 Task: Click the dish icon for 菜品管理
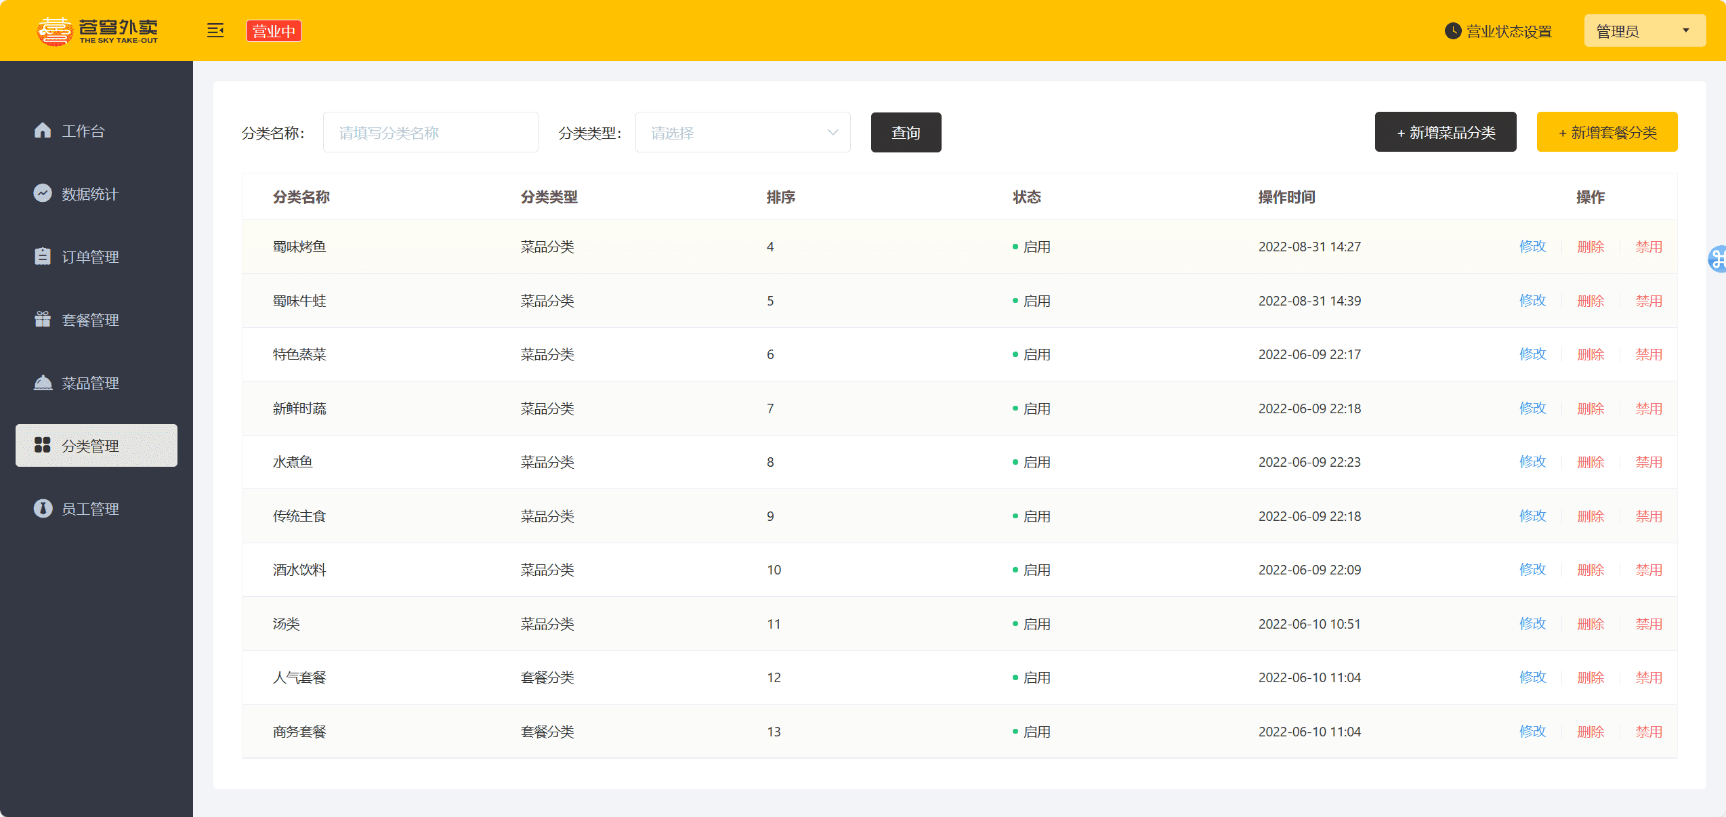tap(43, 382)
